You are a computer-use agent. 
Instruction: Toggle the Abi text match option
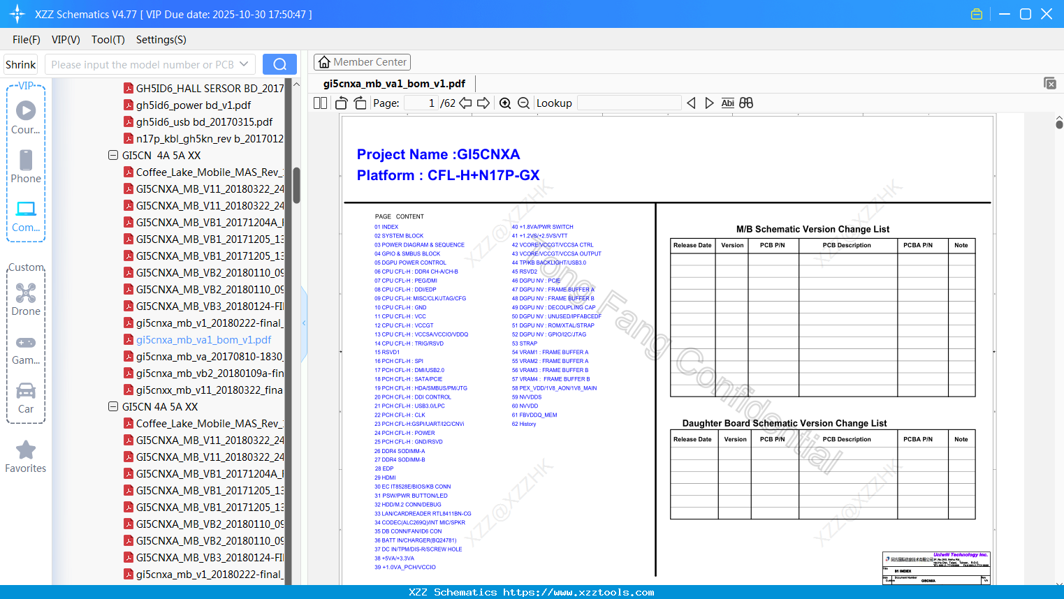coord(728,103)
